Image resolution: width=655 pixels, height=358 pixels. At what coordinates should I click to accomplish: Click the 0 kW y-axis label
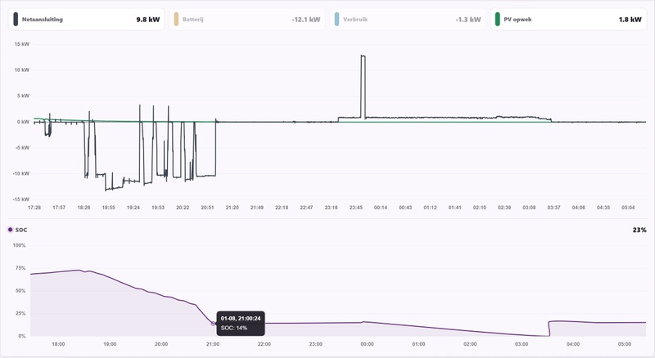click(x=23, y=122)
